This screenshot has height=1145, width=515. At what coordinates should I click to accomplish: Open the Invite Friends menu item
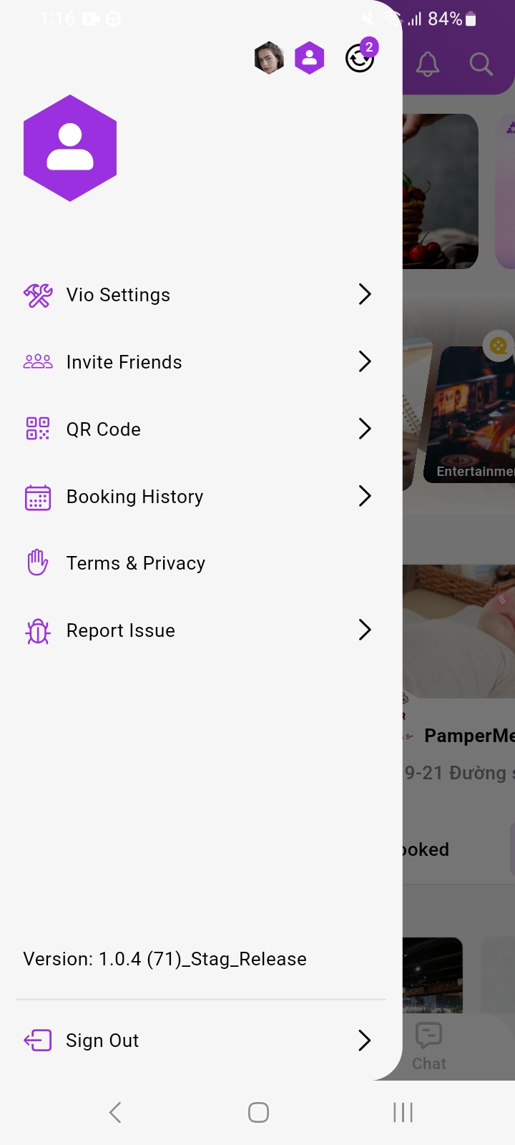(124, 362)
